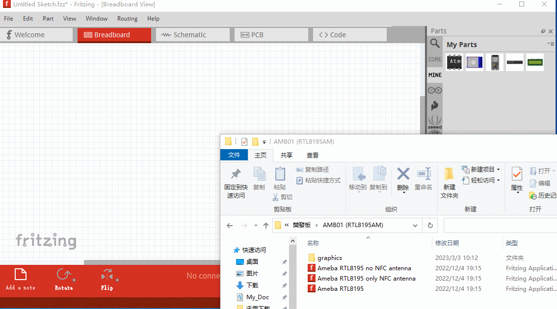Open Explorer 文件 ribbon tab
The image size is (557, 309).
(234, 155)
